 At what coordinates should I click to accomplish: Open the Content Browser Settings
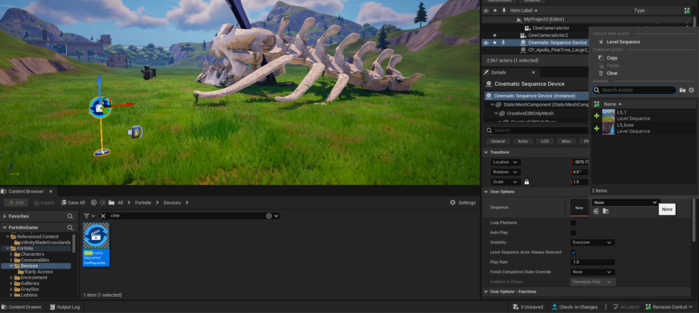pyautogui.click(x=463, y=203)
